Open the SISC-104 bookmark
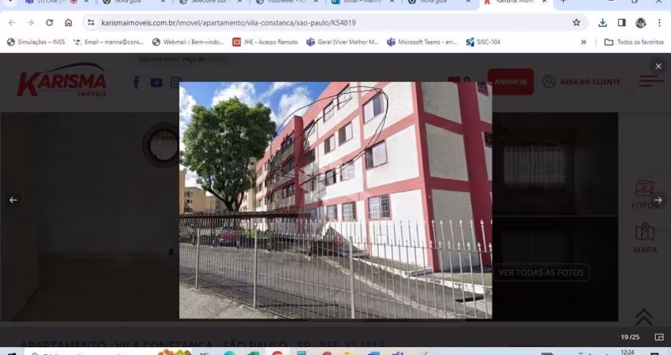 pyautogui.click(x=483, y=42)
